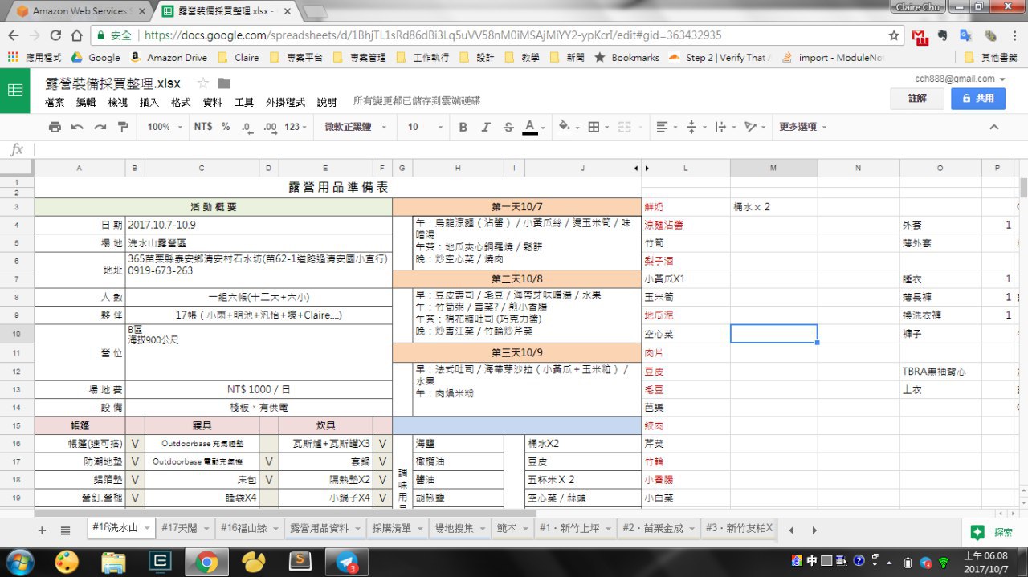
Task: Toggle strikethrough formatting
Action: [x=508, y=127]
